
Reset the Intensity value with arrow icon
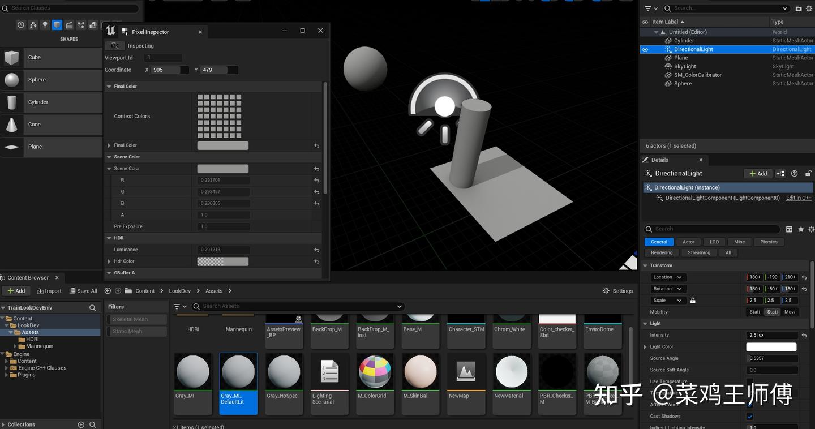804,336
